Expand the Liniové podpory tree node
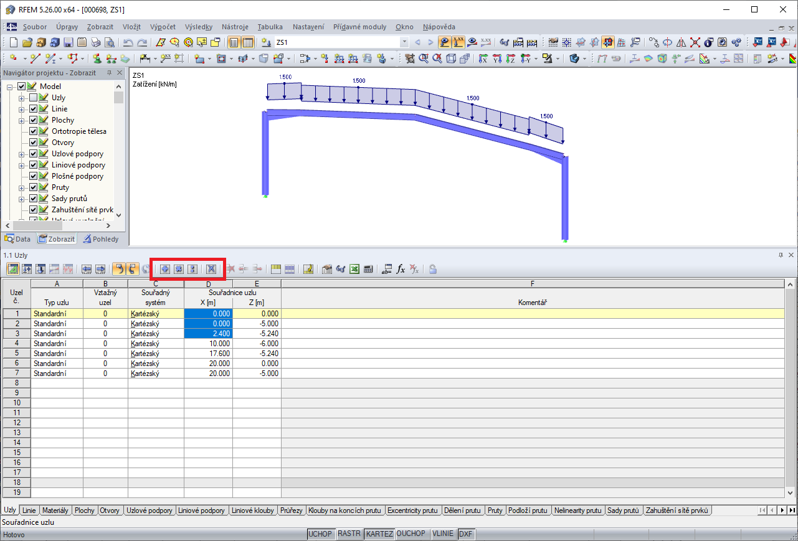Viewport: 798px width, 541px height. (x=22, y=165)
